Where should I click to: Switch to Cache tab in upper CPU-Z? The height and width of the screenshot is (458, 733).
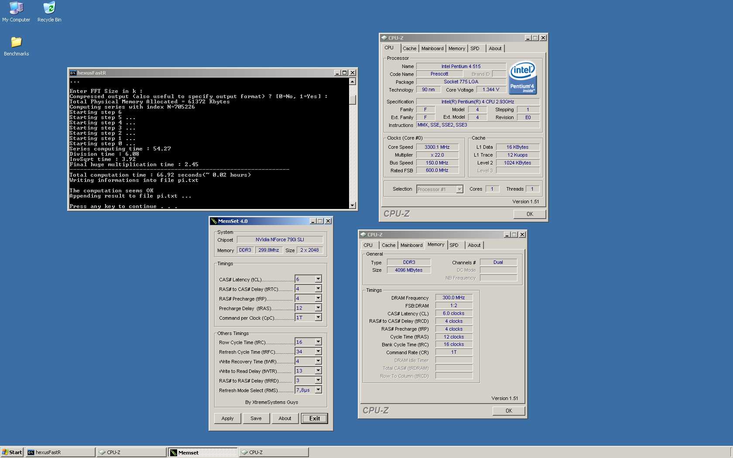409,48
